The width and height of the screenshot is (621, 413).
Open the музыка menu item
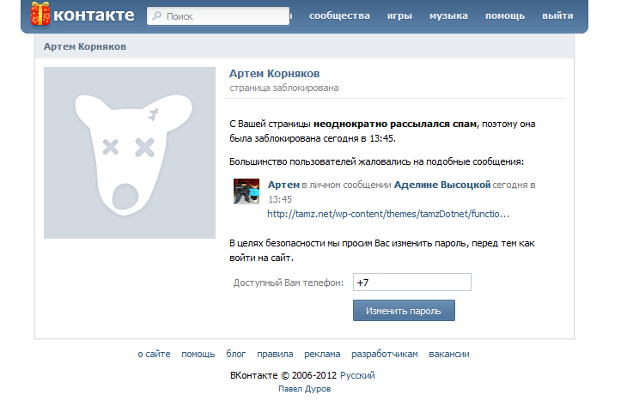pyautogui.click(x=448, y=16)
